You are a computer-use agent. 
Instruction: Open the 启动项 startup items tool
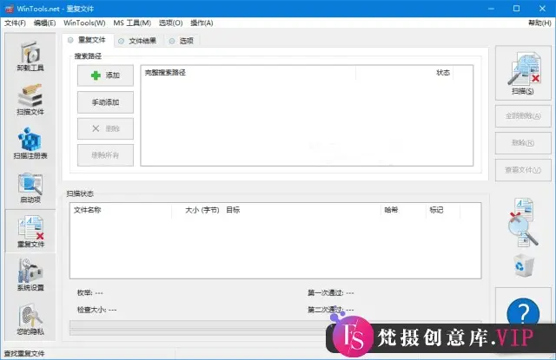click(30, 188)
